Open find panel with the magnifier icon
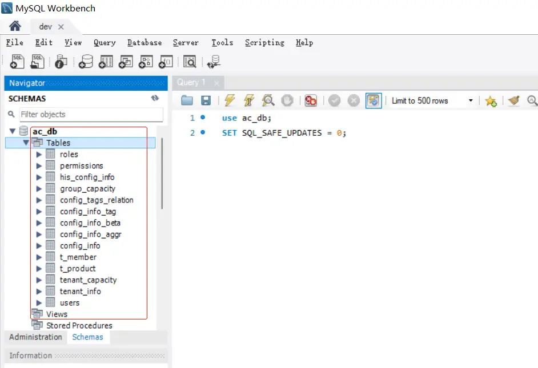The width and height of the screenshot is (538, 368). point(532,100)
